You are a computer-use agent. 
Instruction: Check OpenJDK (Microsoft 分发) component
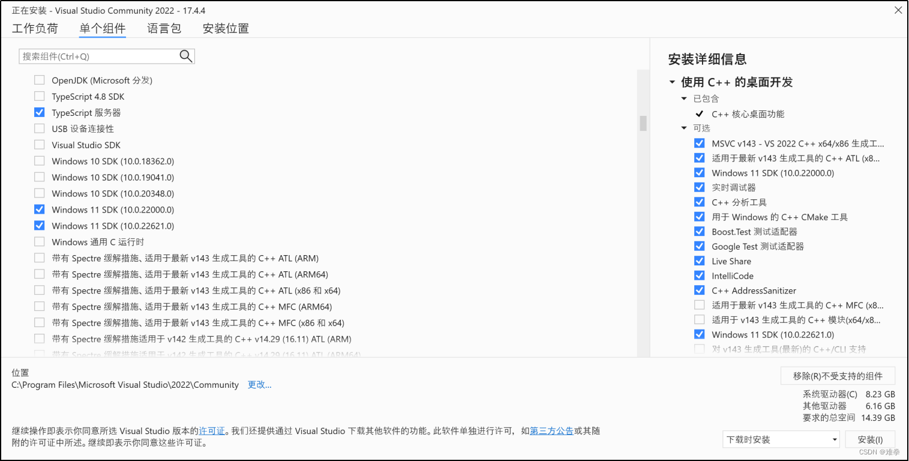pos(40,80)
